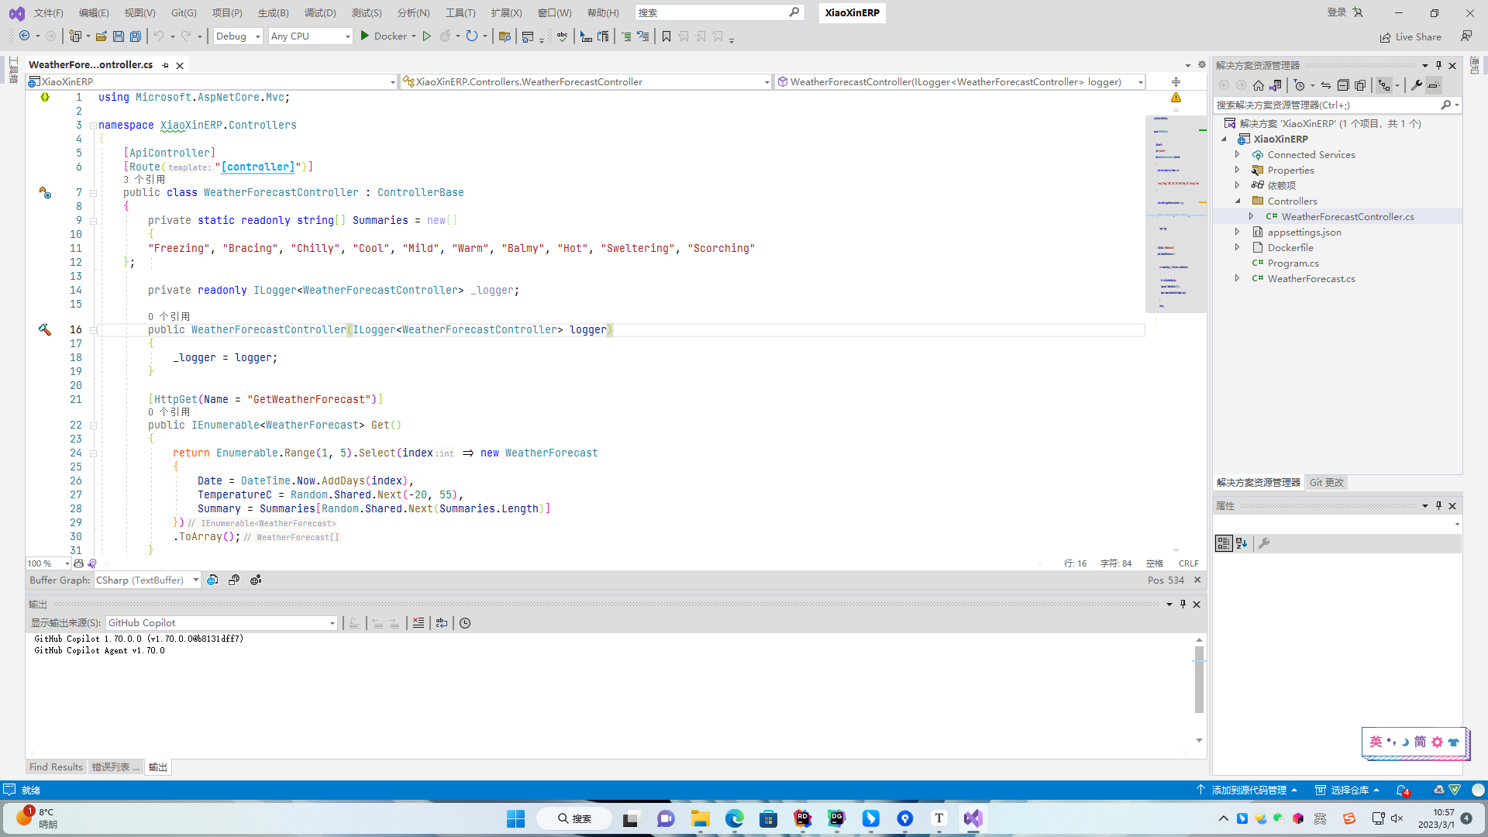Click Collapse All in Solution Explorer toolbar
Screen dimensions: 1488x837
click(x=1343, y=85)
